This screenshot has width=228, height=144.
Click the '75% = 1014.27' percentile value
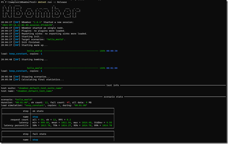coord(62,126)
